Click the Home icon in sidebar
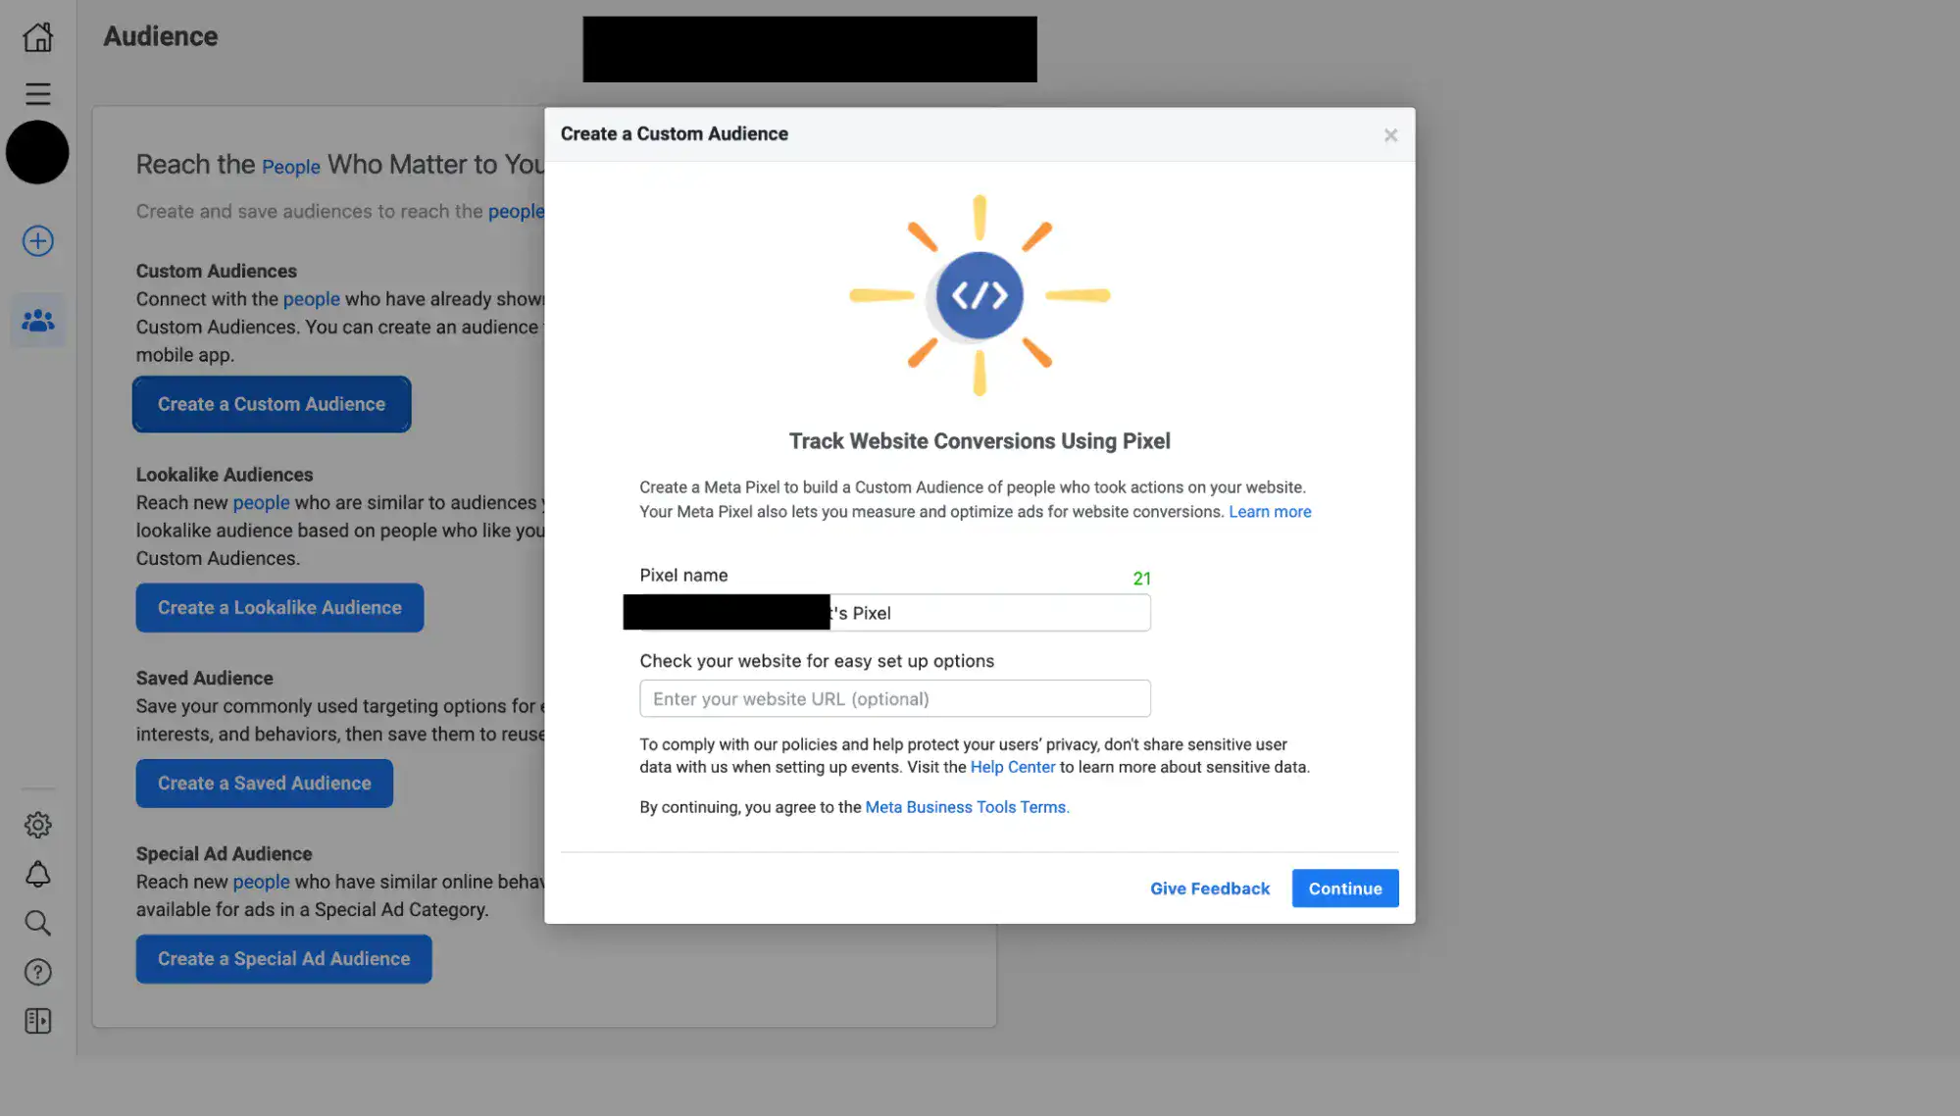This screenshot has width=1960, height=1117. click(x=37, y=37)
